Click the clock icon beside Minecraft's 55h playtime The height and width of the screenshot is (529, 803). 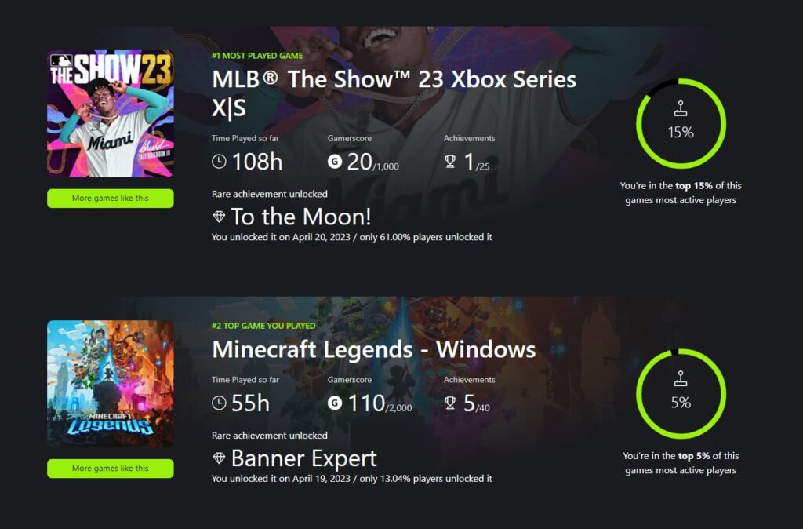(x=219, y=403)
